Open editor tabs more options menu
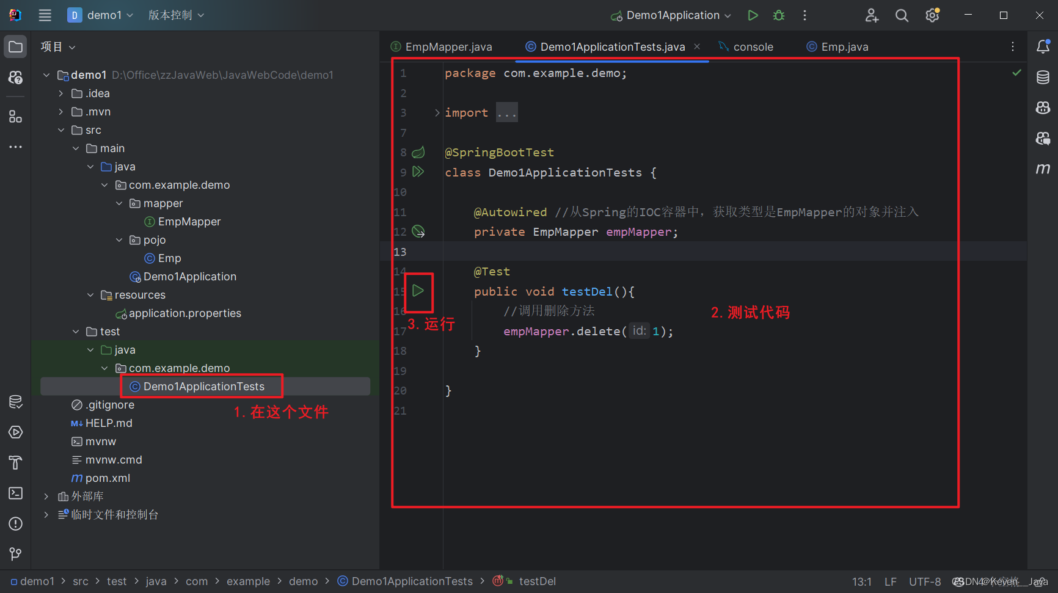The height and width of the screenshot is (593, 1058). coord(1013,46)
